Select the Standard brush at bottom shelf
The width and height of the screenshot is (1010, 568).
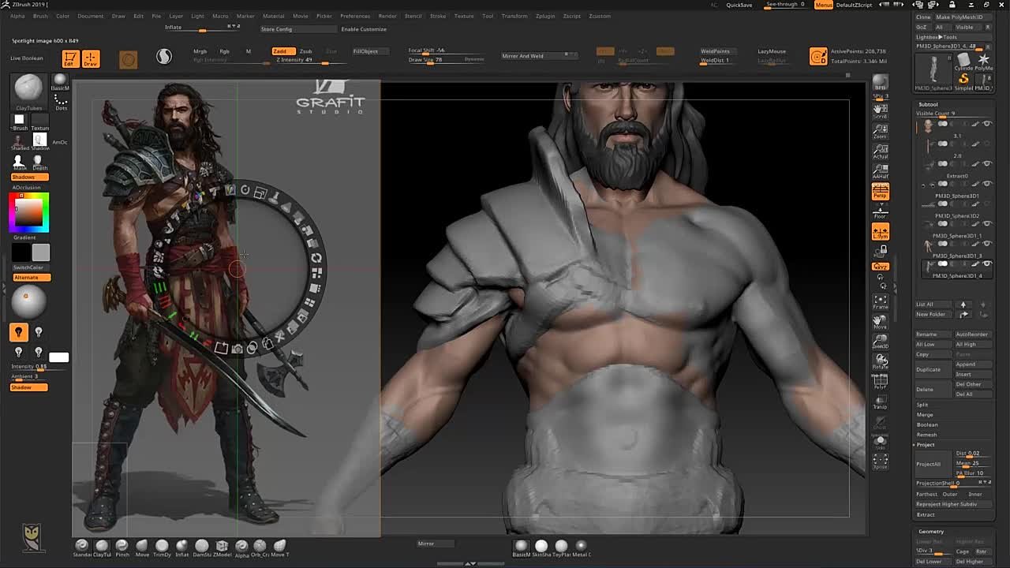coord(81,547)
